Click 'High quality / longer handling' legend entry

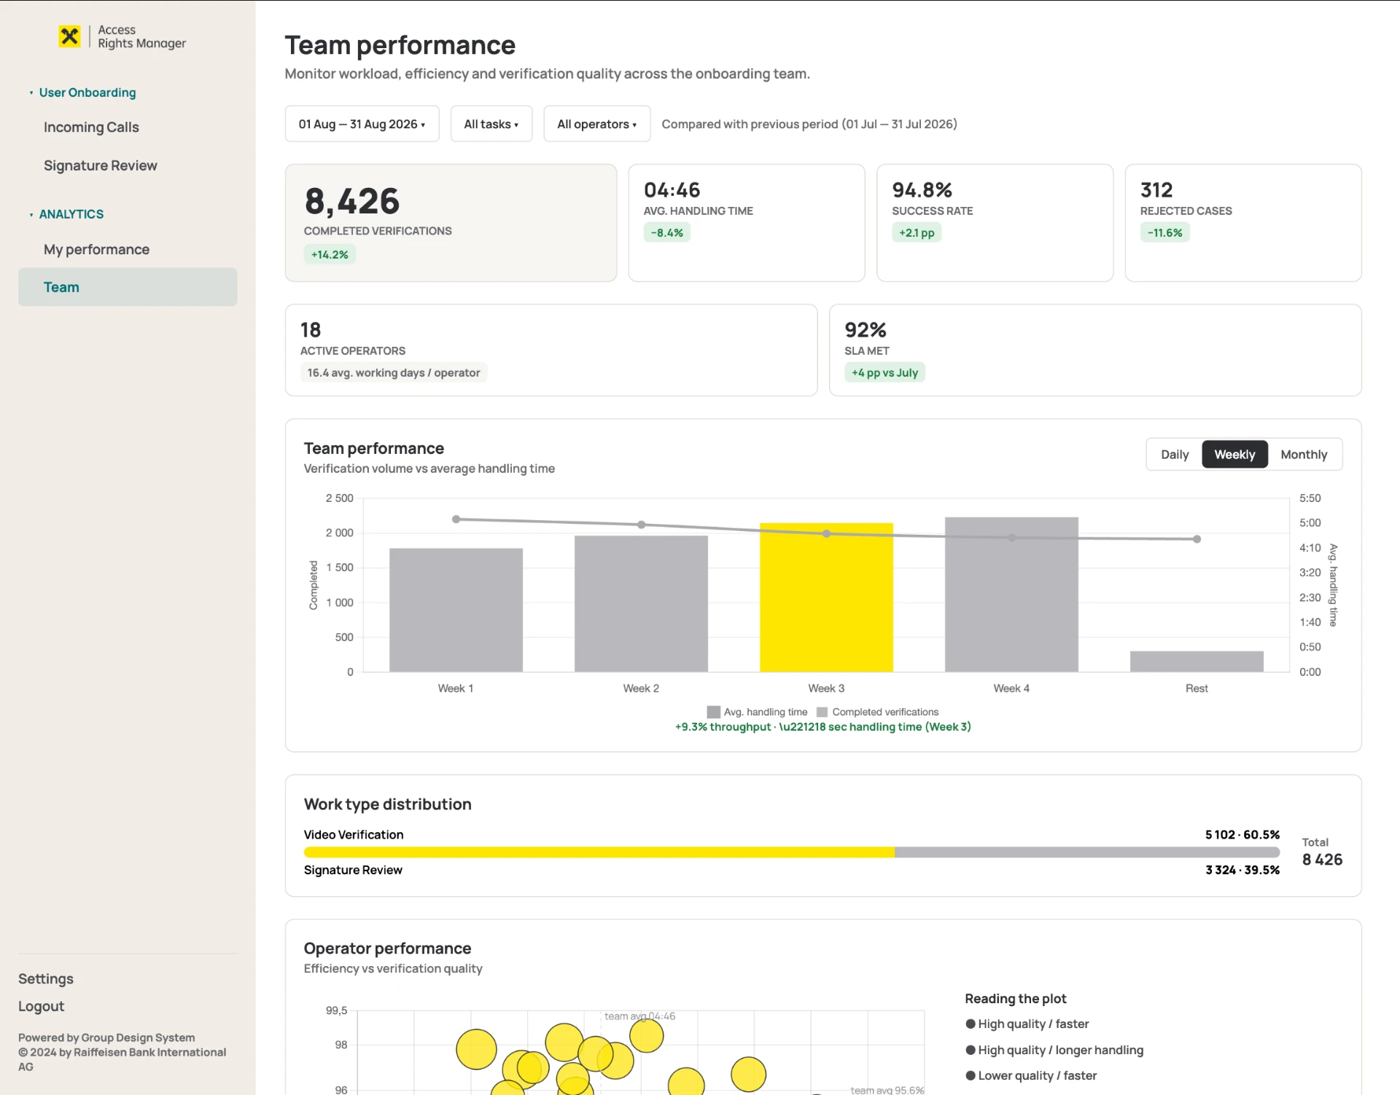pyautogui.click(x=1054, y=1050)
